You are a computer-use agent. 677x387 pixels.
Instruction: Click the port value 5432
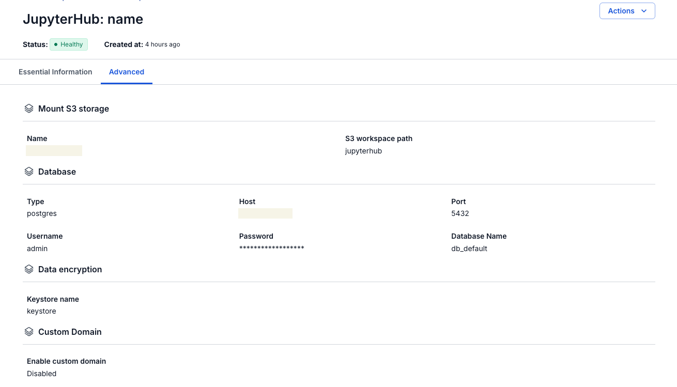click(x=460, y=213)
